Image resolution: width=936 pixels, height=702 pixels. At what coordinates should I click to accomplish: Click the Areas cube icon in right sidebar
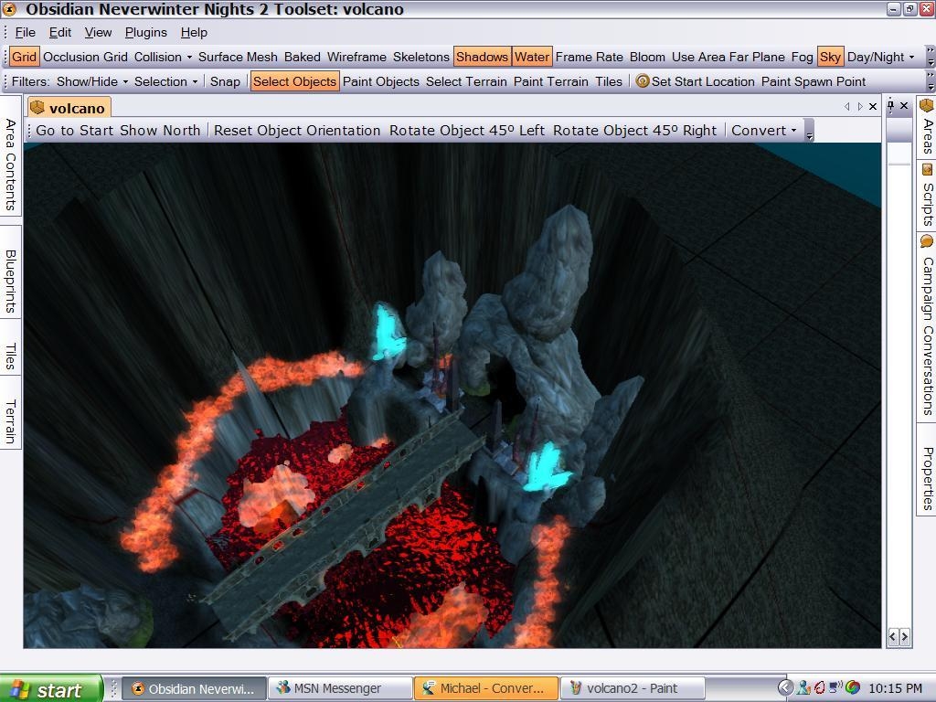point(926,107)
